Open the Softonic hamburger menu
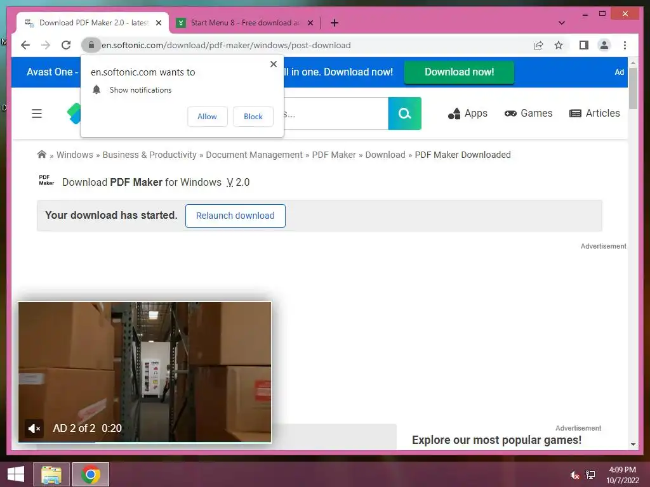The height and width of the screenshot is (487, 650). 37,114
